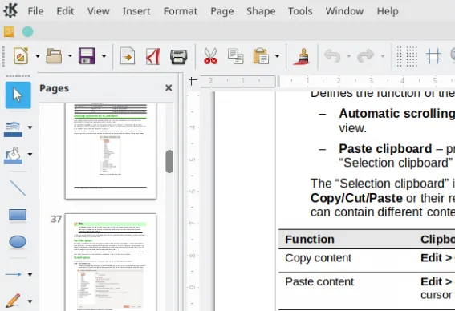
Task: Click the Export arrow icon
Action: click(128, 56)
